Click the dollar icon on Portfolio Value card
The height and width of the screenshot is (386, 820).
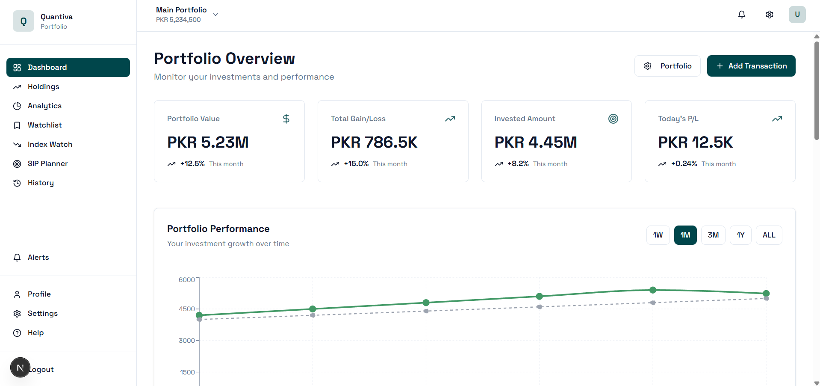286,119
